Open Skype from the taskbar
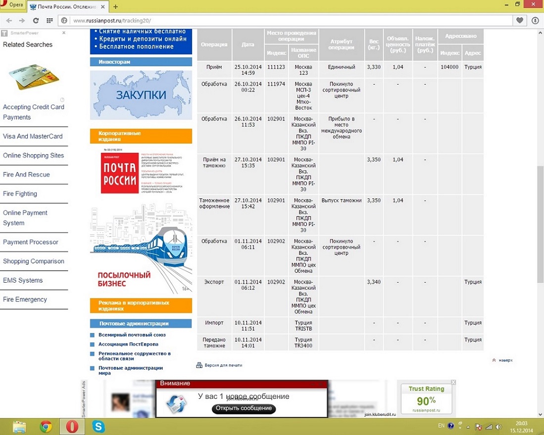Image resolution: width=544 pixels, height=435 pixels. click(99, 426)
